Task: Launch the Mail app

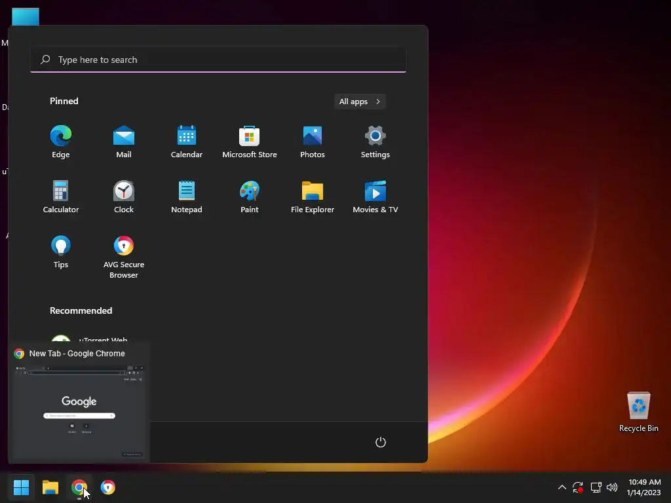Action: coord(124,142)
